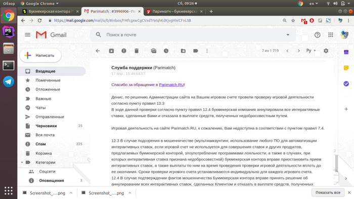Open the labels tag icon

(196, 51)
